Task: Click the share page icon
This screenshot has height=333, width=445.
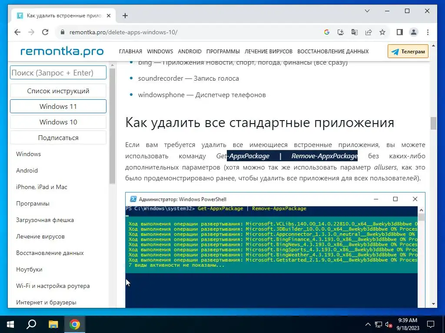Action: click(369, 32)
